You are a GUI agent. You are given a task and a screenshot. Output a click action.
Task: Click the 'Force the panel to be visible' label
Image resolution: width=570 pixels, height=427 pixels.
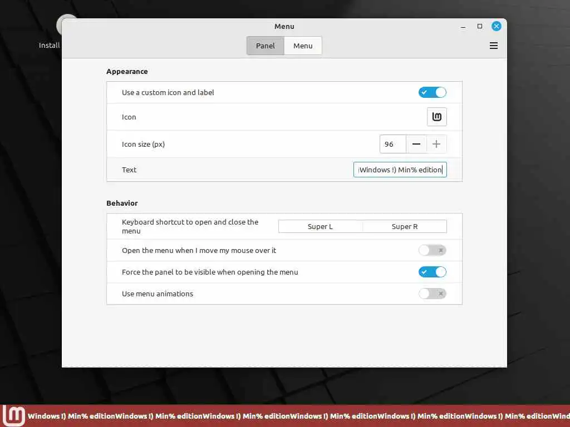(x=210, y=272)
